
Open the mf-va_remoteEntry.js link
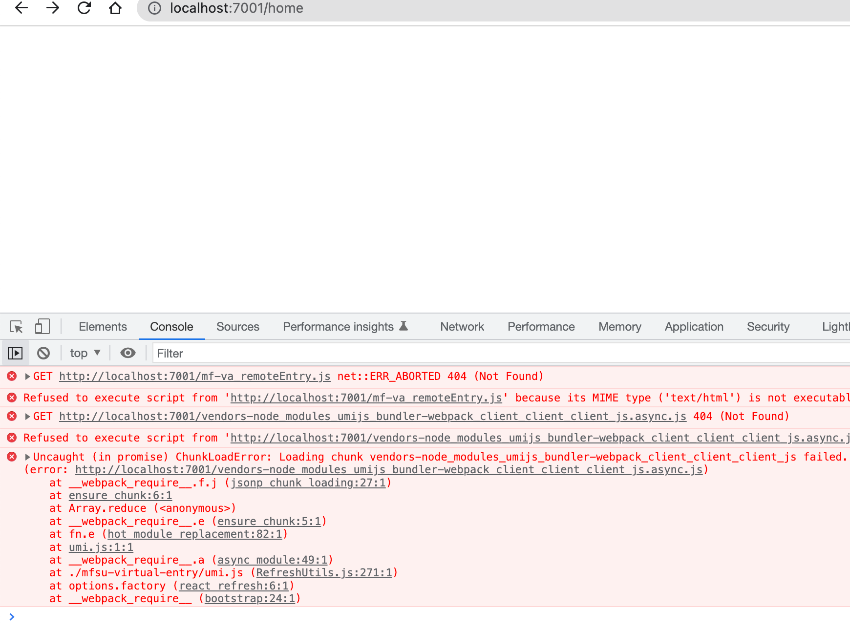pos(194,376)
